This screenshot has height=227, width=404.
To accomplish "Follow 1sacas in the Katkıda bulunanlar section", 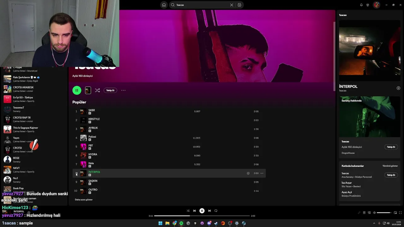I will click(x=391, y=175).
